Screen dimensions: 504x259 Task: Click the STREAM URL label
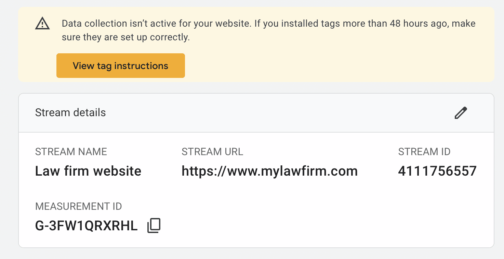pyautogui.click(x=212, y=152)
